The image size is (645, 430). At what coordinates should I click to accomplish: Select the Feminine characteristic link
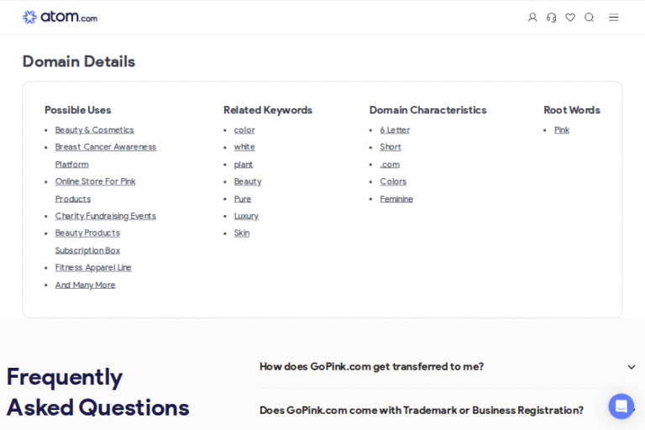pos(396,199)
